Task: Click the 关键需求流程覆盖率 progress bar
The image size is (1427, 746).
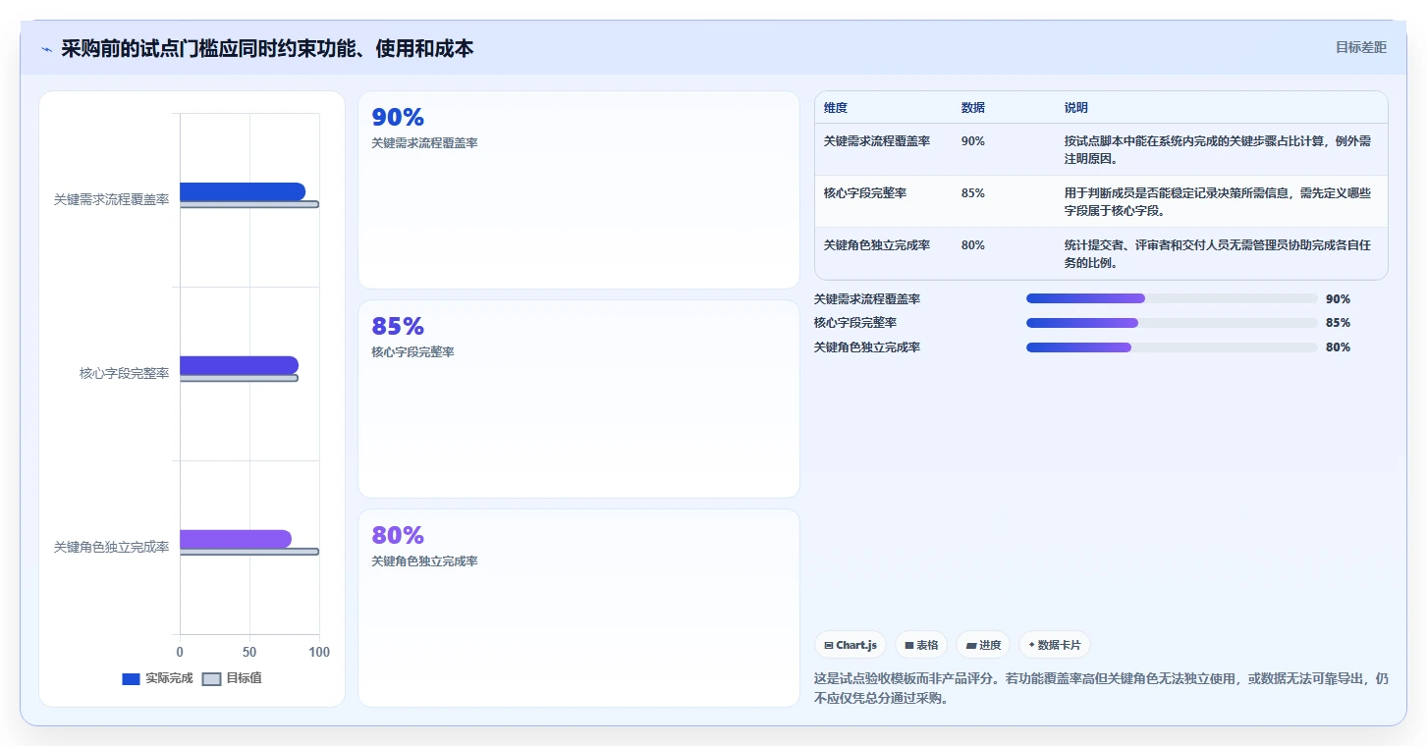Action: pyautogui.click(x=1172, y=298)
